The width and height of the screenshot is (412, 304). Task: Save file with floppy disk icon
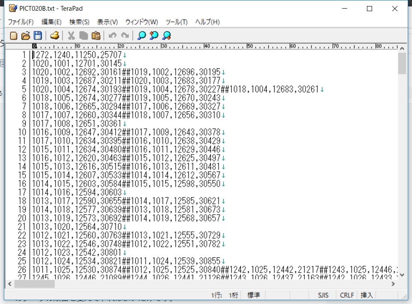38,36
